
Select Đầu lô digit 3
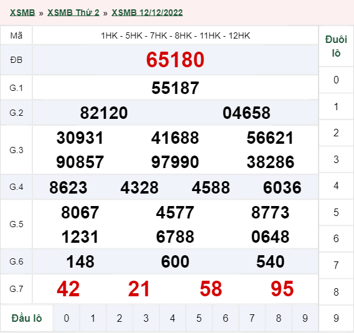click(x=146, y=318)
